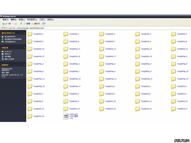Click the GoogleSat_11 folder name
Image resolution: width=191 pixels, height=143 pixels.
[147, 101]
